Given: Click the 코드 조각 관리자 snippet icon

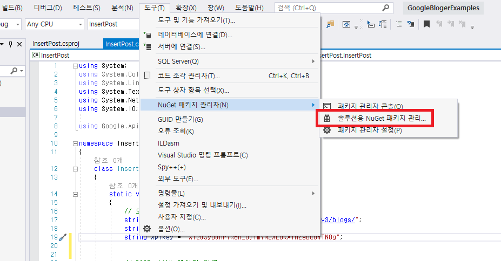Looking at the screenshot, I should pyautogui.click(x=147, y=75).
